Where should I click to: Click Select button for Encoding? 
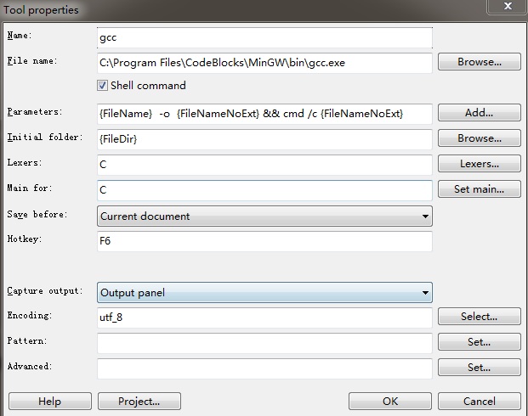[x=479, y=317]
